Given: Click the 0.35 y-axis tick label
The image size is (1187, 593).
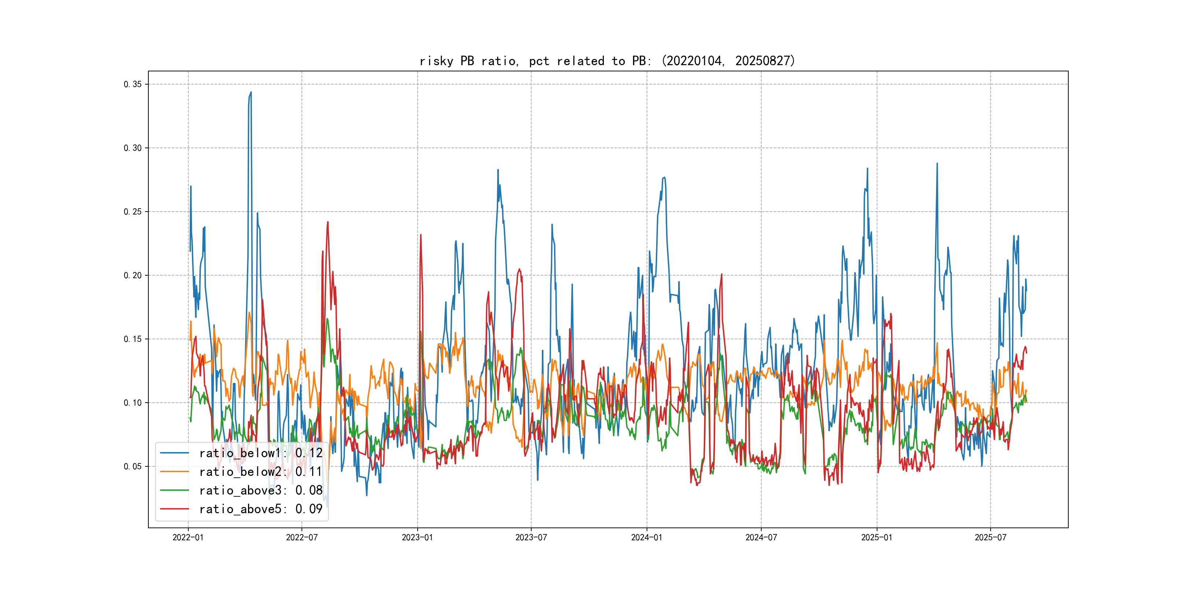Looking at the screenshot, I should (x=132, y=84).
